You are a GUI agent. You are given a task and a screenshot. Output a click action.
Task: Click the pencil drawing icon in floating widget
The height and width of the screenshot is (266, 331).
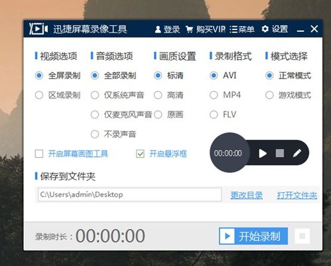pyautogui.click(x=297, y=153)
